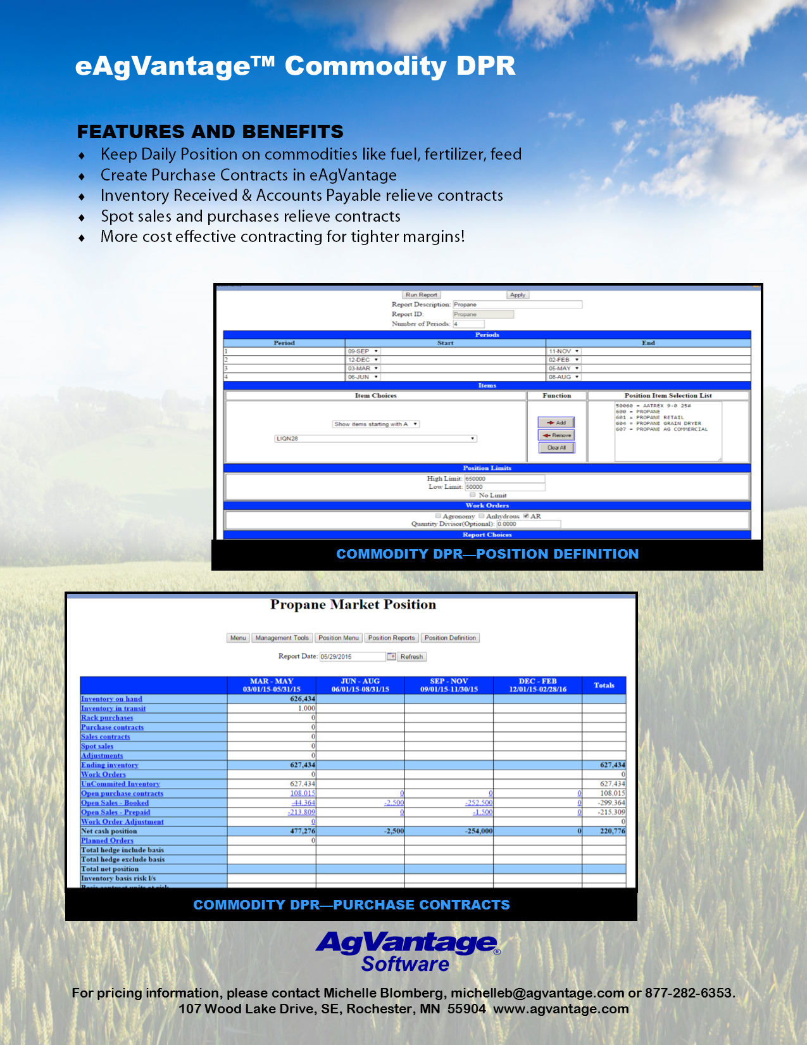This screenshot has height=1045, width=807.
Task: Open period 1 start dropdown 09-SEP
Action: (363, 351)
